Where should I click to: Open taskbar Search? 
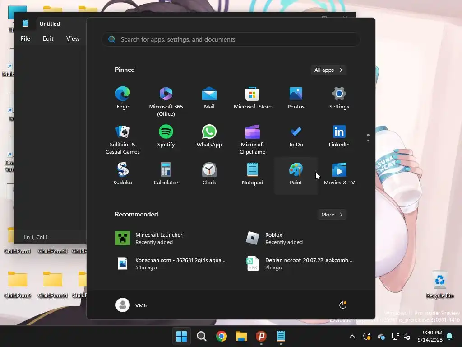point(202,336)
